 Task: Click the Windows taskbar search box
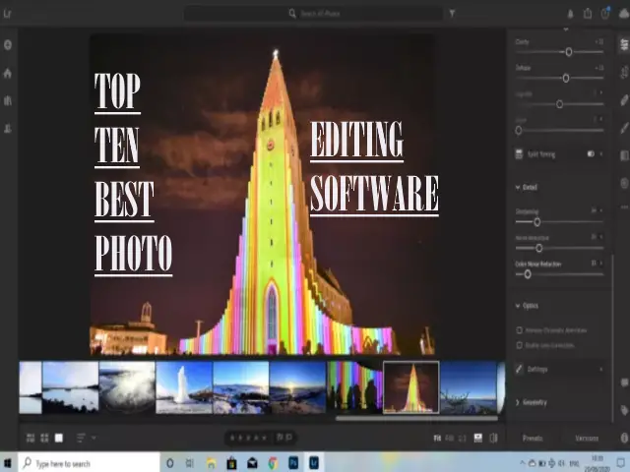(89, 463)
